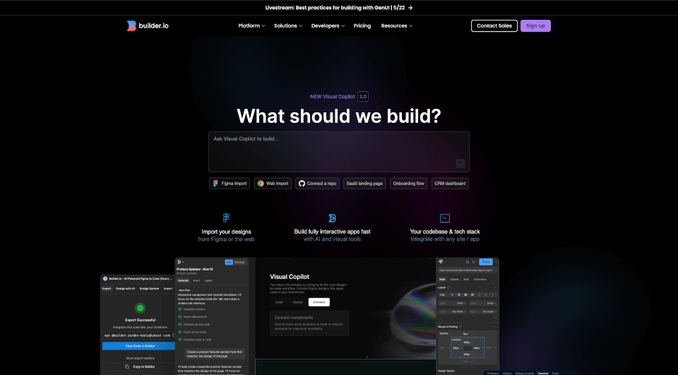Viewport: 678px width, 375px height.
Task: Open the Width unit dropdown
Action: pyautogui.click(x=461, y=303)
